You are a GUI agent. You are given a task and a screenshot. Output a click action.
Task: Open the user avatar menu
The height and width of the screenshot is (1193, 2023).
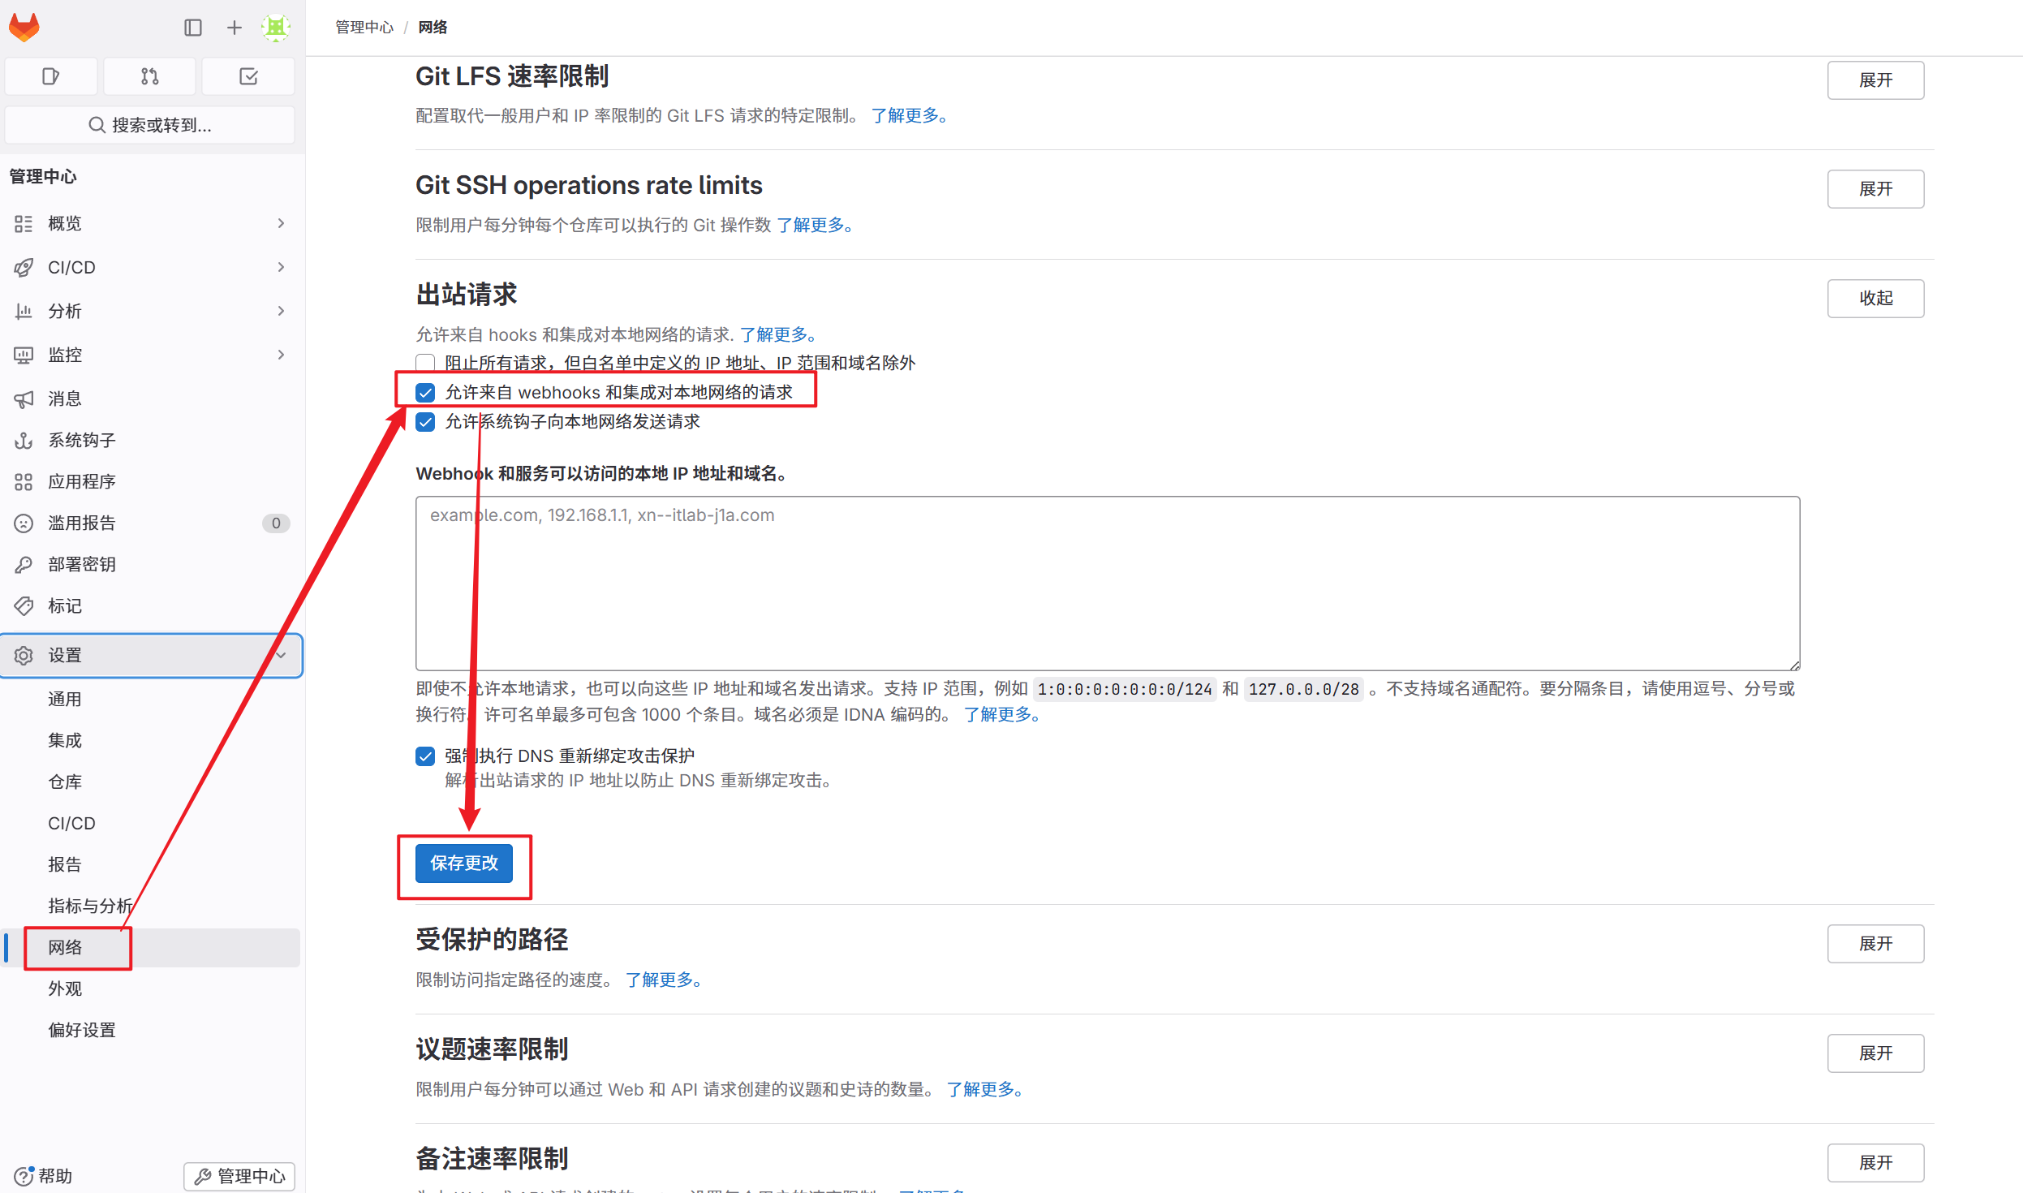point(276,28)
